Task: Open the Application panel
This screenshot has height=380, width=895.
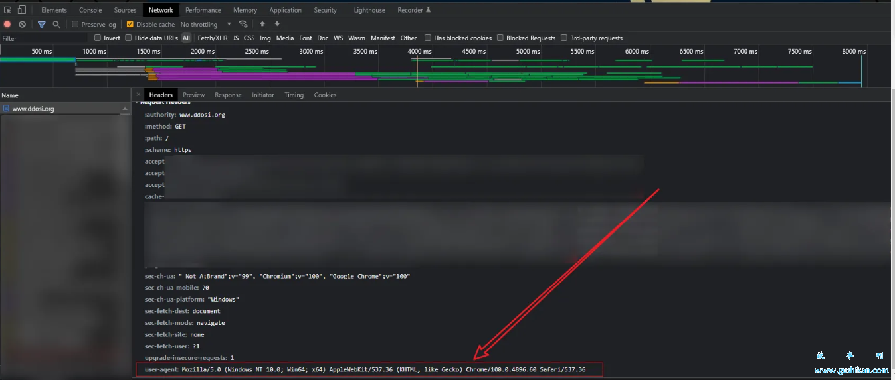Action: (x=286, y=10)
